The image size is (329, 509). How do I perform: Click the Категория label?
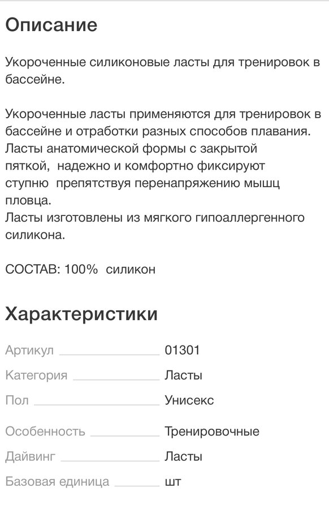(x=36, y=376)
